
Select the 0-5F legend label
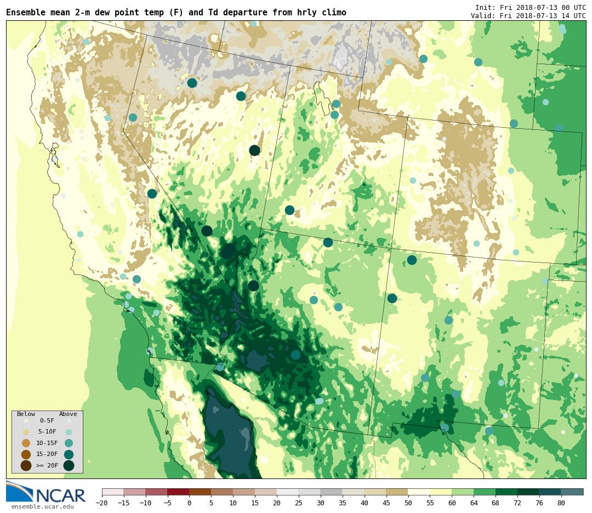tap(47, 420)
